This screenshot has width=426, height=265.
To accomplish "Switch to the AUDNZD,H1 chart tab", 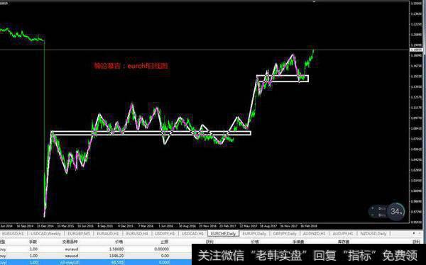I will point(314,234).
